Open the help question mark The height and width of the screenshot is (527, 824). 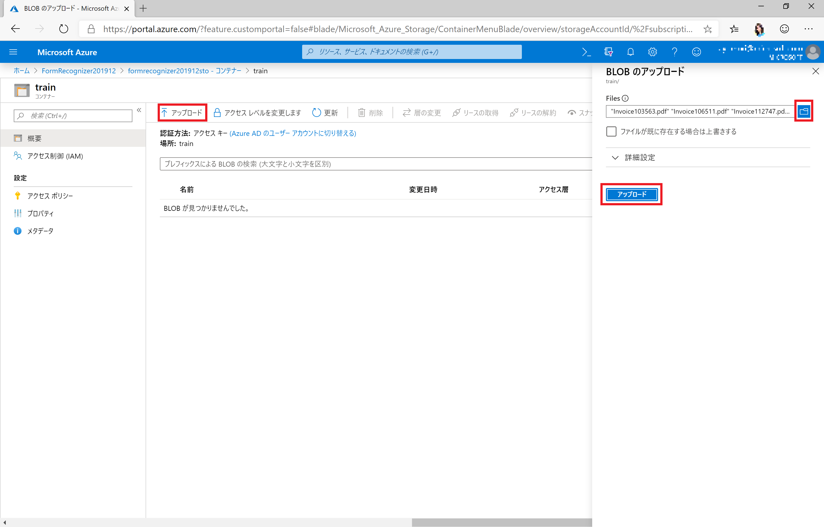tap(674, 52)
